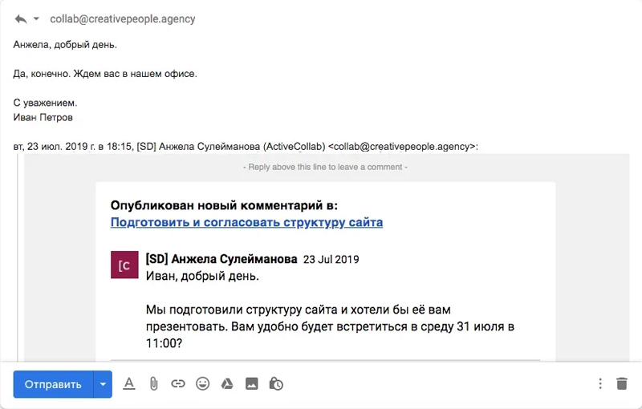Discard the draft with the trash icon
This screenshot has width=642, height=409.
(622, 384)
